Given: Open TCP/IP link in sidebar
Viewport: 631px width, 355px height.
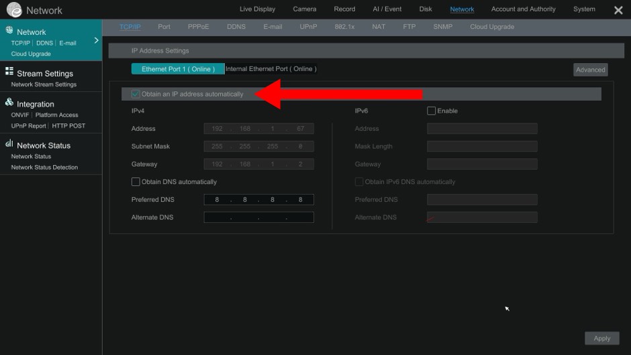Looking at the screenshot, I should coord(21,43).
